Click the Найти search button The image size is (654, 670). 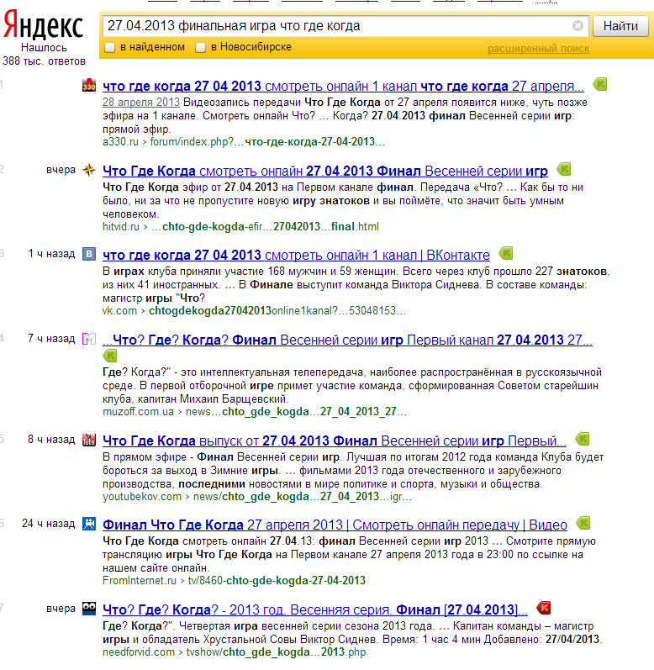click(x=620, y=26)
